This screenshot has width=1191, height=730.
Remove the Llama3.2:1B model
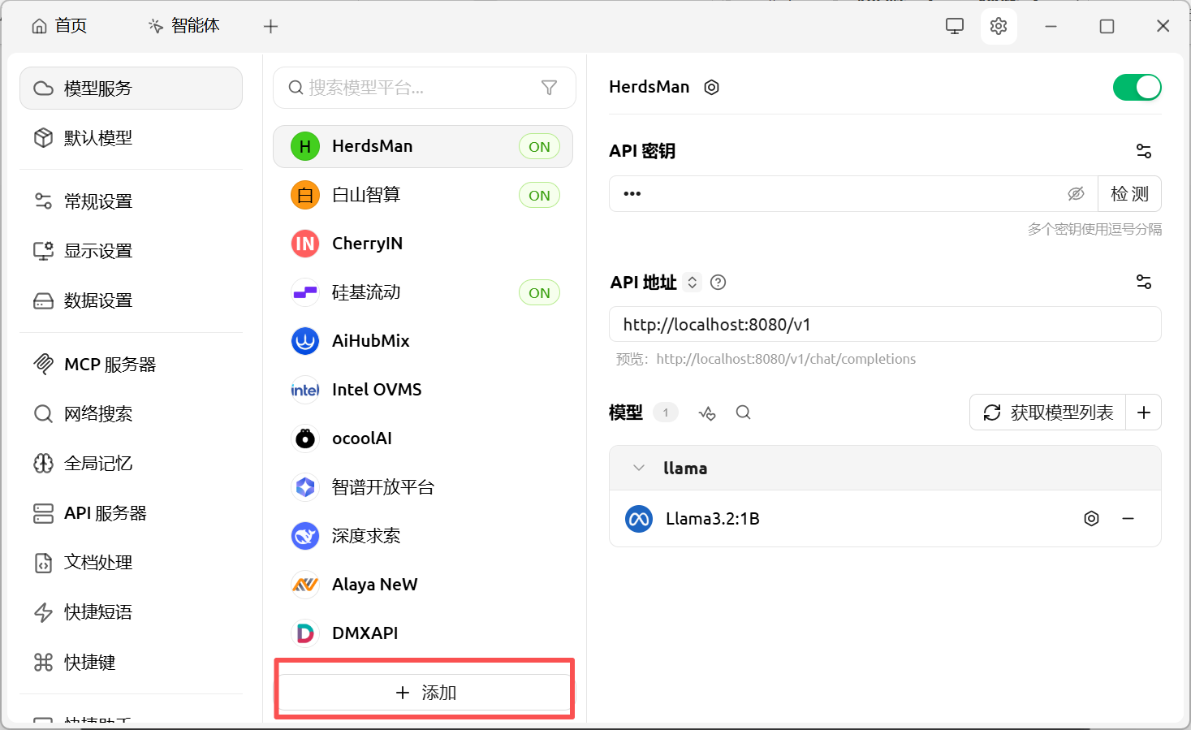point(1128,518)
